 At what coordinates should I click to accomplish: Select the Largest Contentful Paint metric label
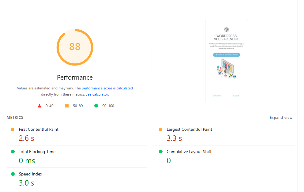(x=189, y=130)
